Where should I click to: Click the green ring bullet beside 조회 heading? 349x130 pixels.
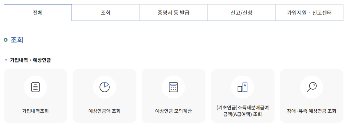tap(6, 40)
